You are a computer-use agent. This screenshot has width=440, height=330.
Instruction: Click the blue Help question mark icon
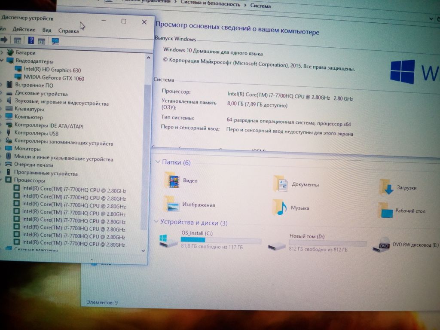[x=31, y=41]
